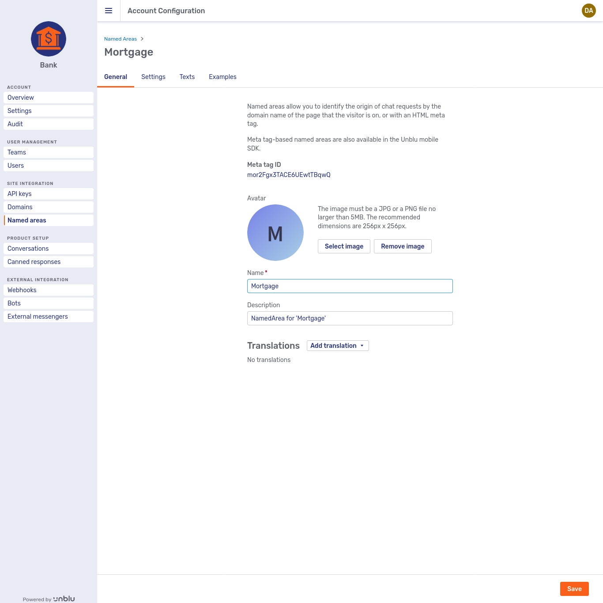
Task: Follow the Named Areas breadcrumb link
Action: pyautogui.click(x=121, y=39)
